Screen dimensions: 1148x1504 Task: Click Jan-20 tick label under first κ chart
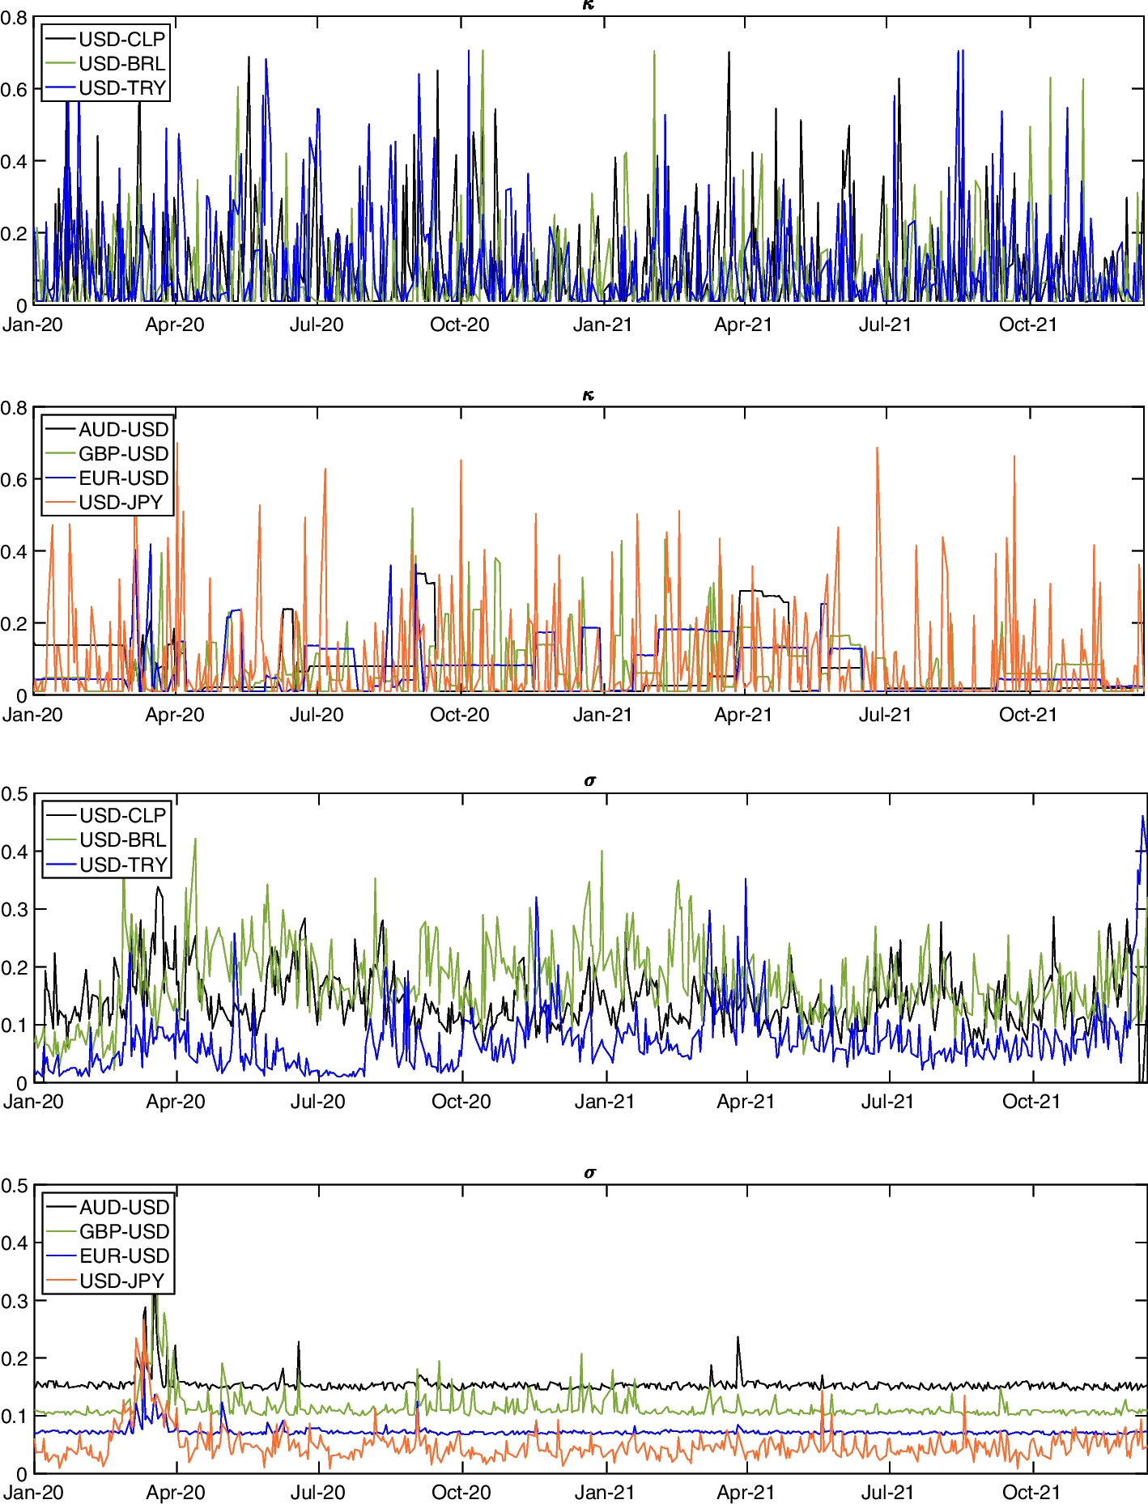[x=32, y=325]
